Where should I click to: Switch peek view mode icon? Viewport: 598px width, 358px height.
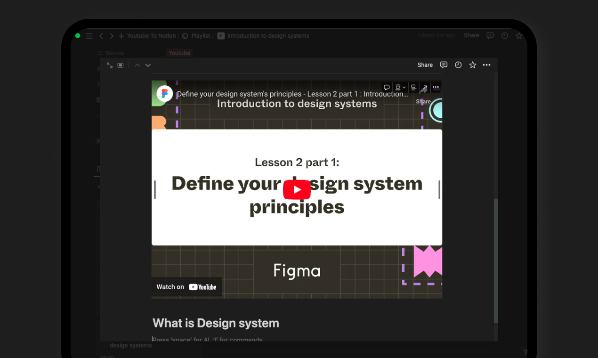(121, 65)
